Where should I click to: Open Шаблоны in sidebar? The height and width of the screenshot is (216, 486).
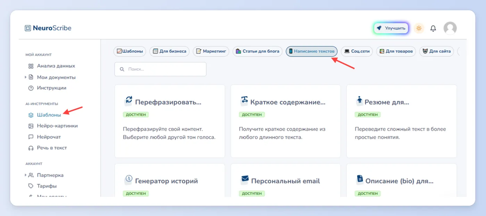point(49,115)
